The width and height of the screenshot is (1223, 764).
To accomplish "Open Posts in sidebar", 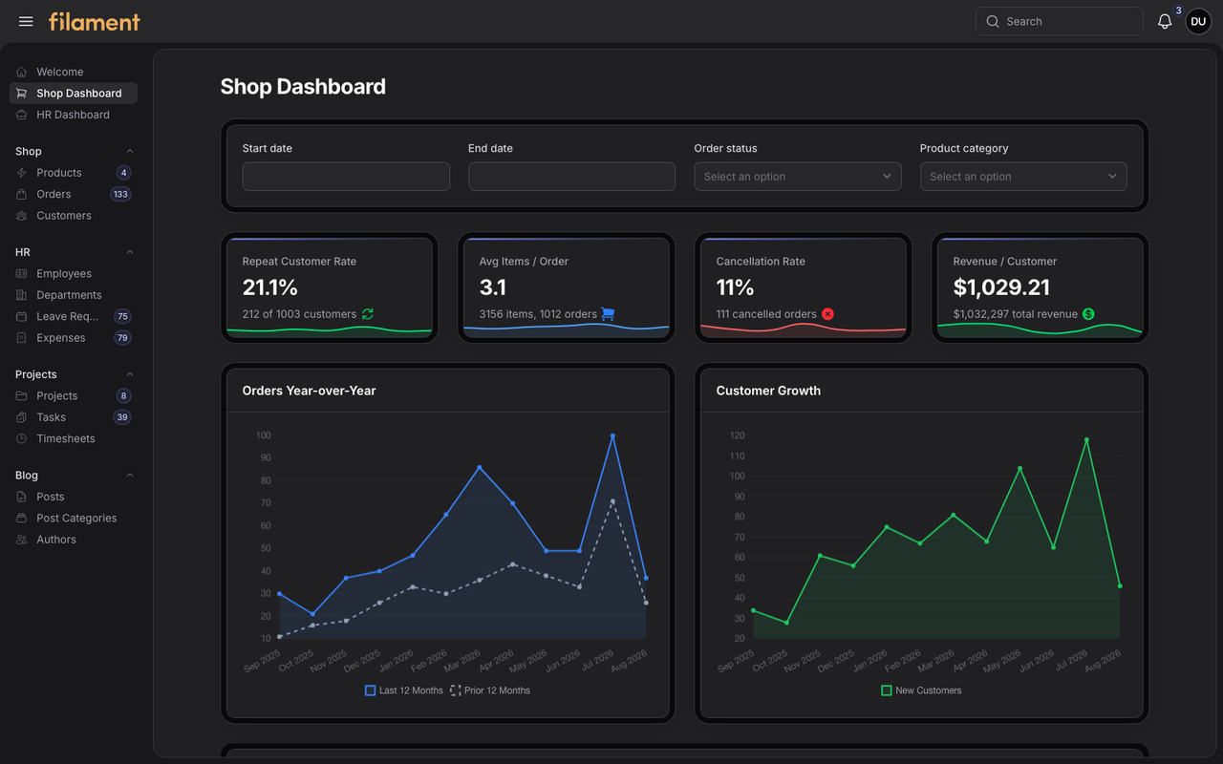I will [x=74, y=497].
